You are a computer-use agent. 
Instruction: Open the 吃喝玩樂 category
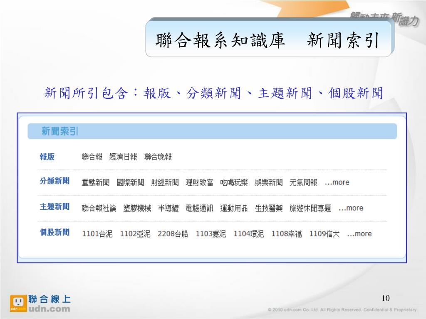[234, 183]
